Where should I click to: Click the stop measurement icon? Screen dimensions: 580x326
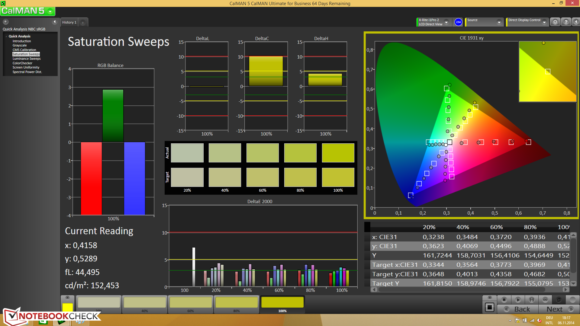pos(504,300)
